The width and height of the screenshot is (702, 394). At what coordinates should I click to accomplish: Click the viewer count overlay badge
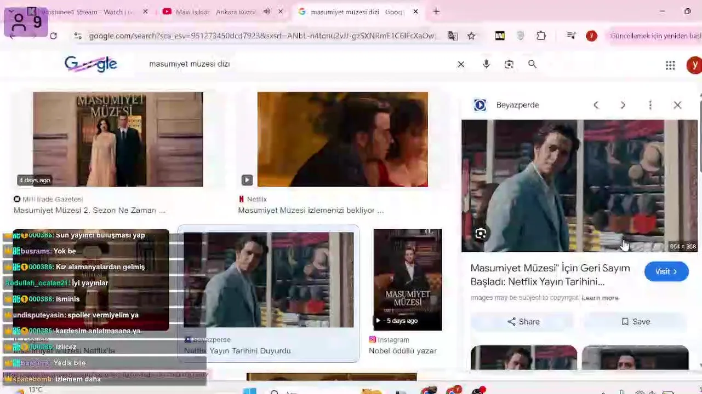point(26,22)
